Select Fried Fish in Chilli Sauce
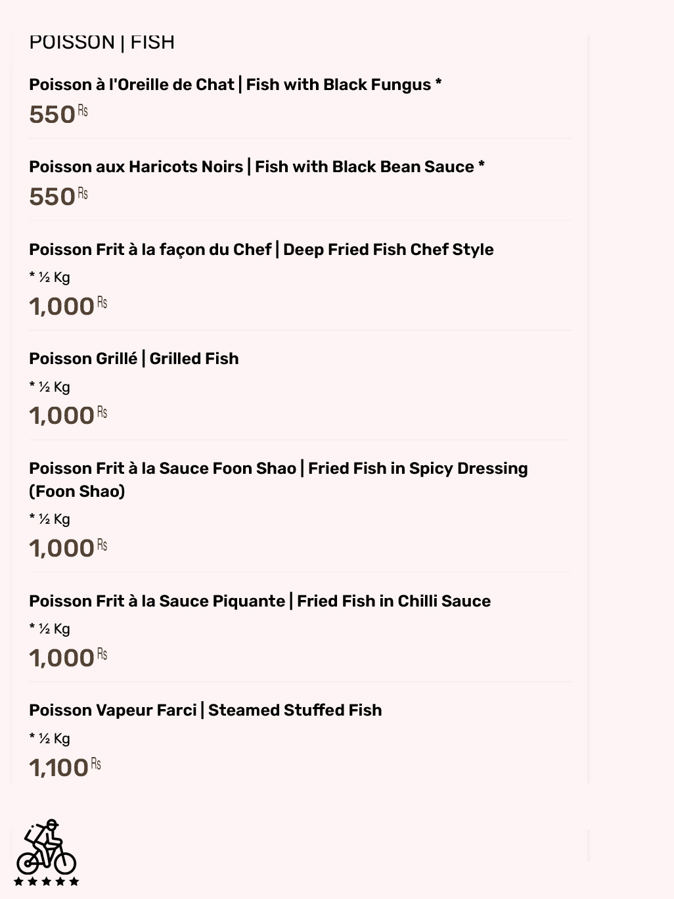This screenshot has width=674, height=899. click(260, 601)
